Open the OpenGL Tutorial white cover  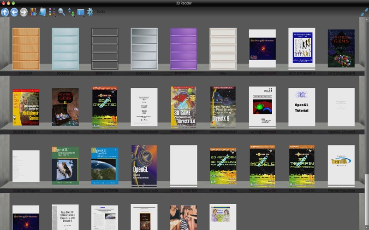pyautogui.click(x=302, y=107)
